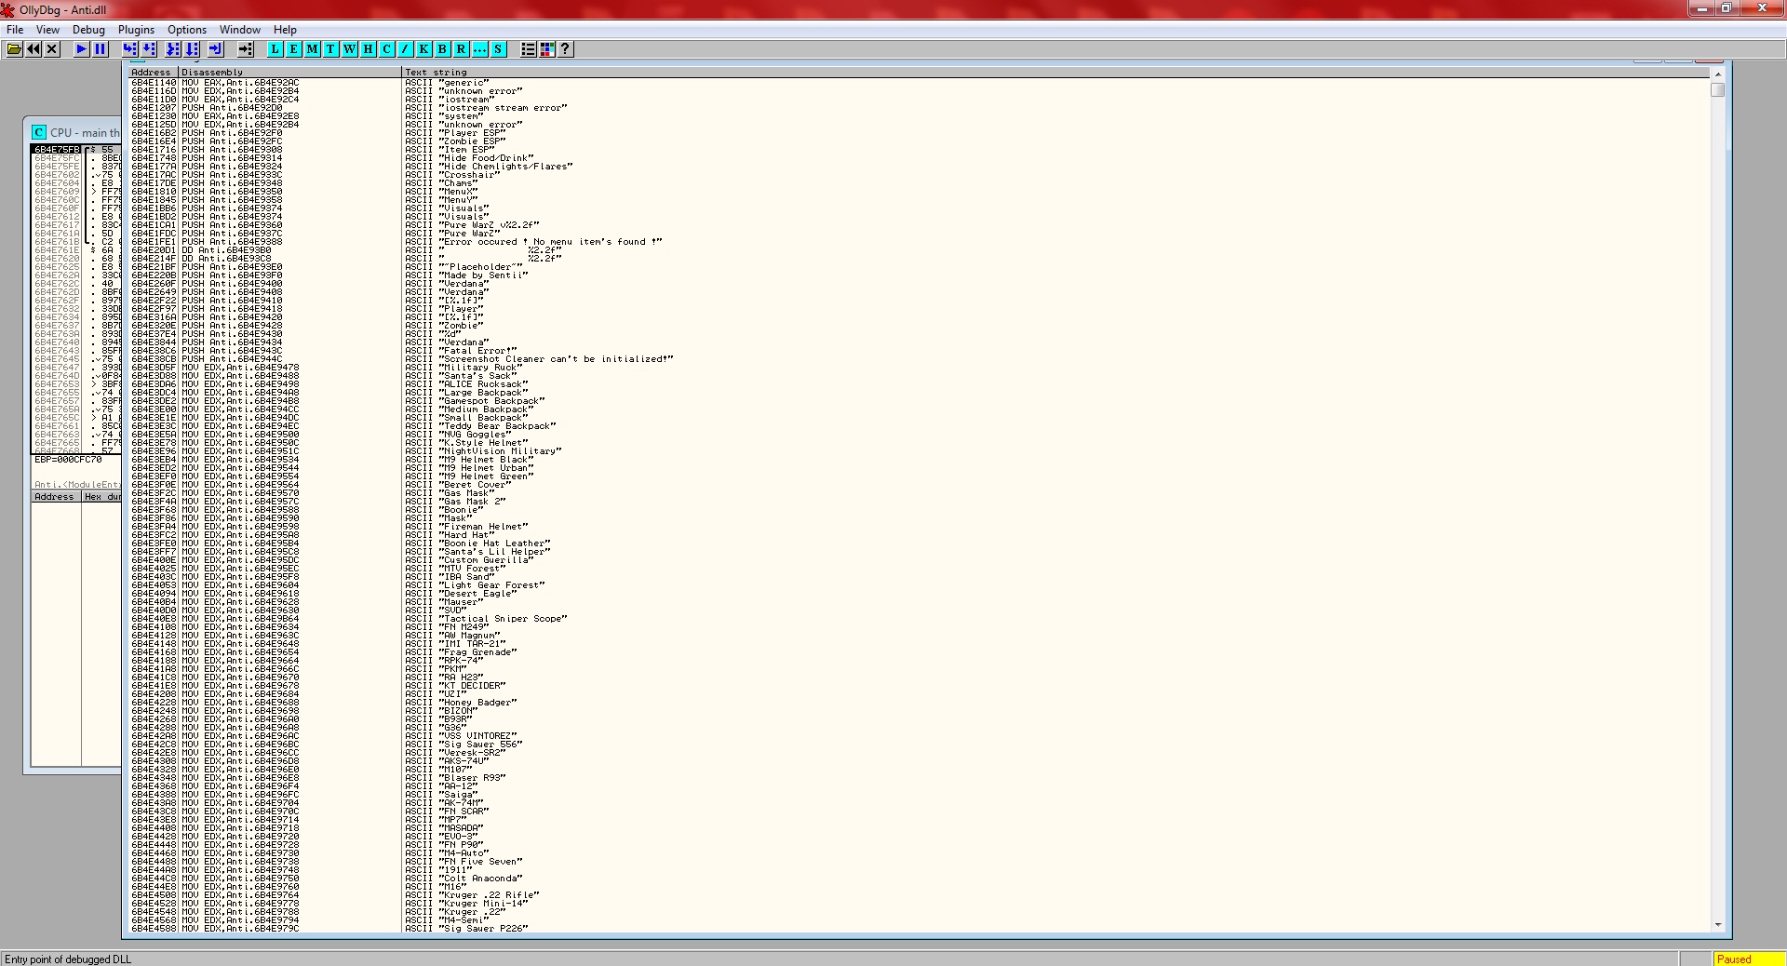
Task: Close the debugged program with the X icon
Action: (x=52, y=49)
